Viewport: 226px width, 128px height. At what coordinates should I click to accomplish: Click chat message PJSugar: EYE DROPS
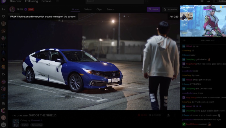192,84
